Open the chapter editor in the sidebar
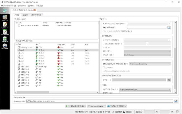 (x=5, y=32)
